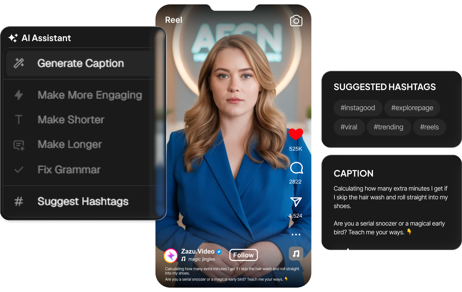Click the T icon beside Make Shorter
Viewport: 462px width, 292px height.
[x=19, y=119]
